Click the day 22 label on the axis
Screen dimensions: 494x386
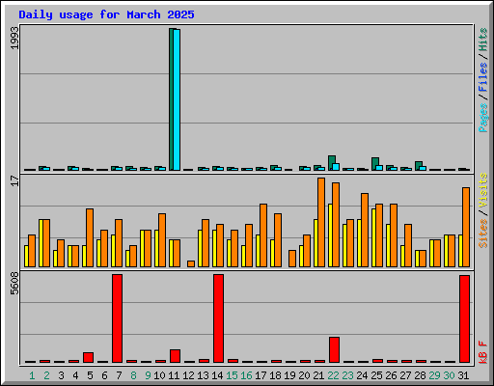pos(333,375)
